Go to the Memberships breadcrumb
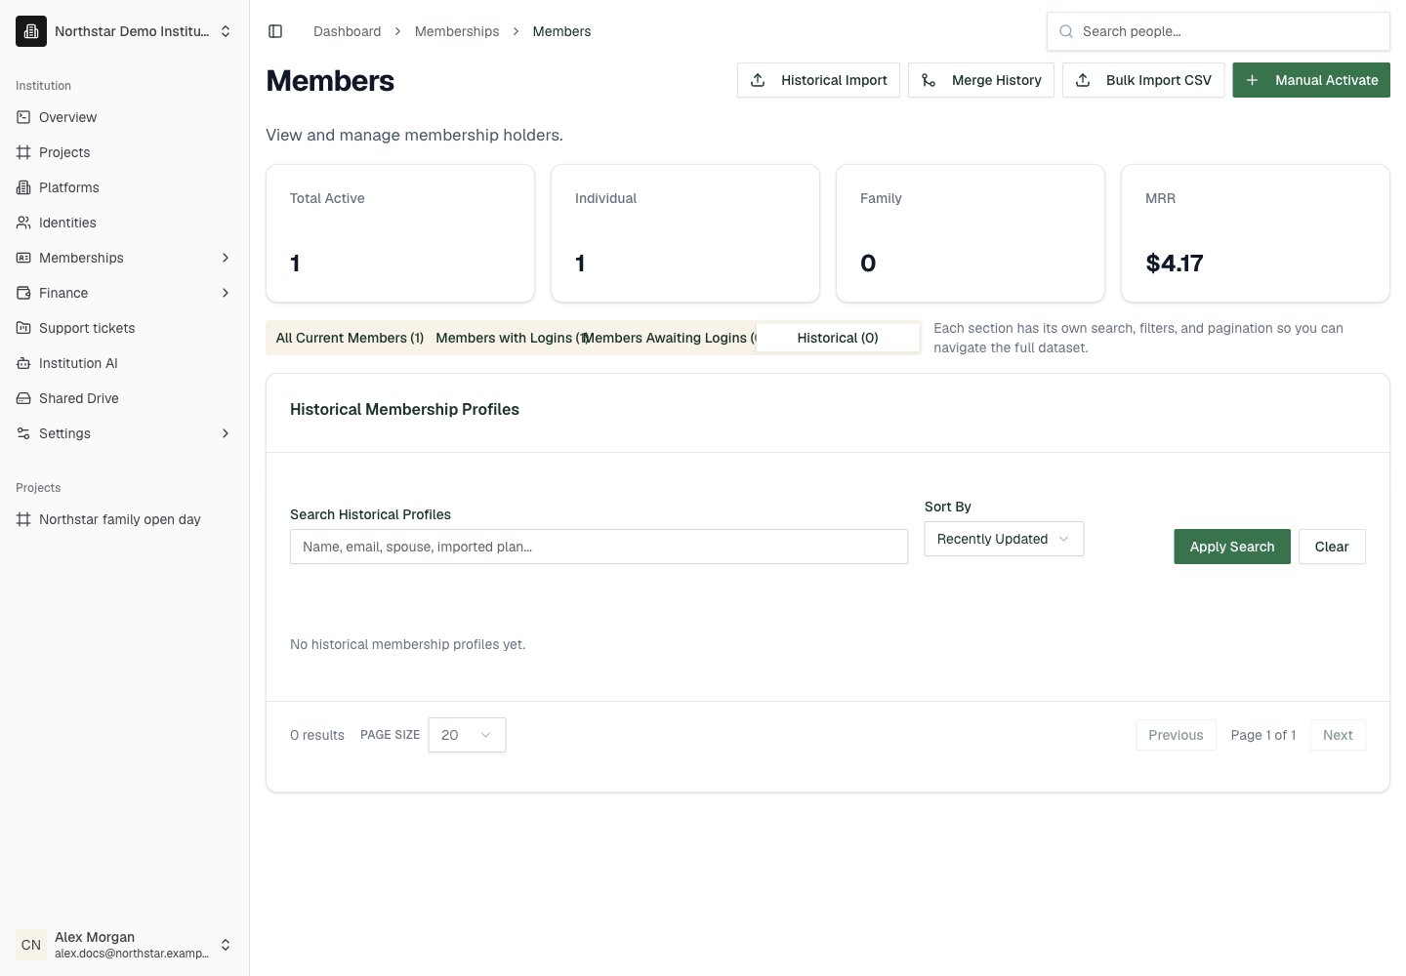Image resolution: width=1406 pixels, height=976 pixels. pyautogui.click(x=457, y=31)
